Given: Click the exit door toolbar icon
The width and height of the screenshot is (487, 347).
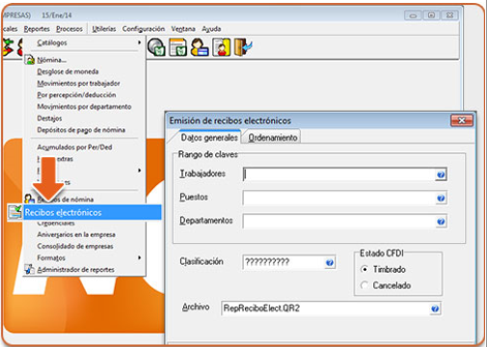Looking at the screenshot, I should pos(243,47).
